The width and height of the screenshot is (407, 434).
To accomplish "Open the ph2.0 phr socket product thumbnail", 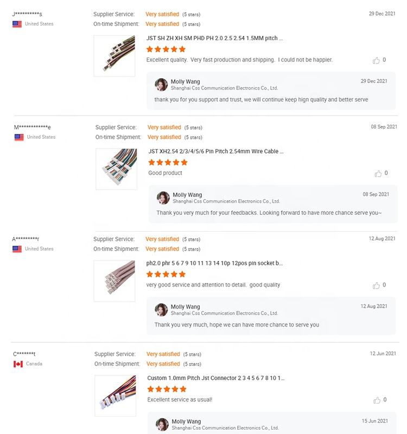I will point(115,281).
